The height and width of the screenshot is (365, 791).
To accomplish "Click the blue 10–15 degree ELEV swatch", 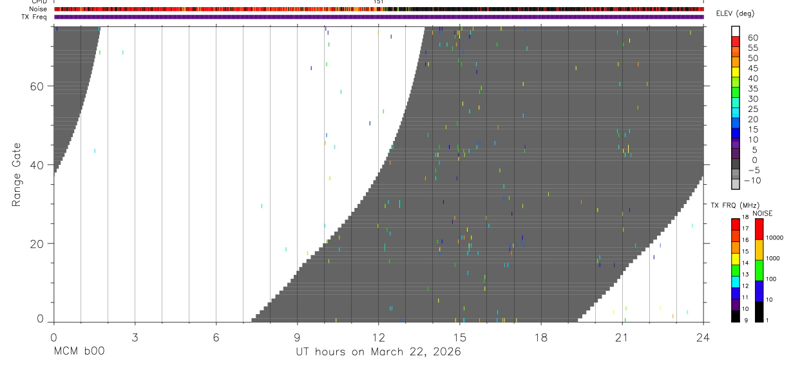I will pyautogui.click(x=736, y=133).
